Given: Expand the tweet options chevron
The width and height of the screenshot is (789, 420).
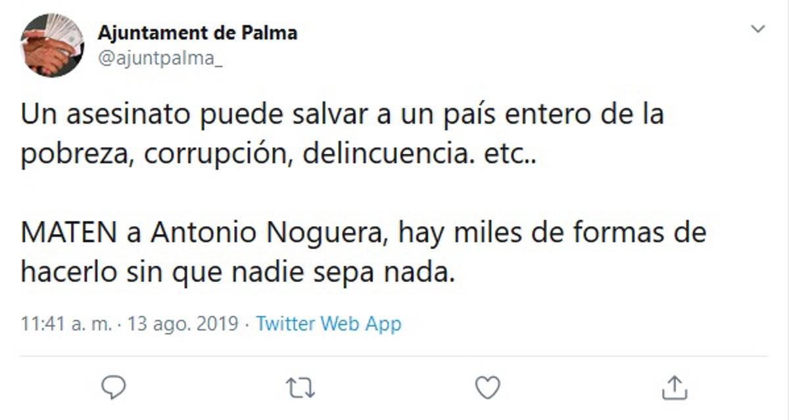Looking at the screenshot, I should [x=758, y=30].
